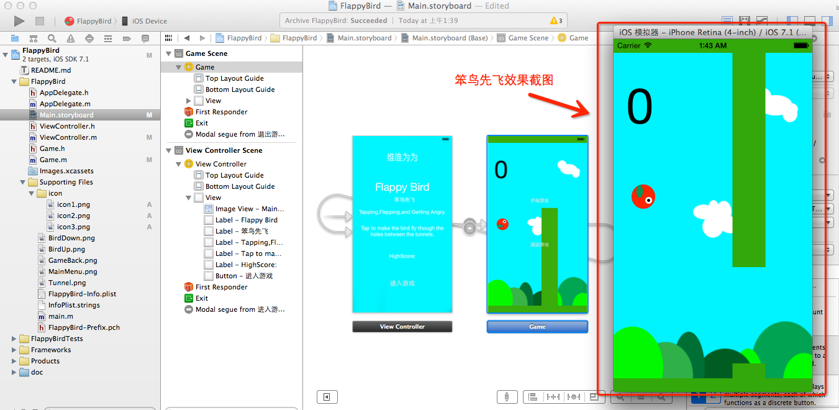Open the Project navigator folder icon
This screenshot has width=839, height=410.
(x=15, y=39)
